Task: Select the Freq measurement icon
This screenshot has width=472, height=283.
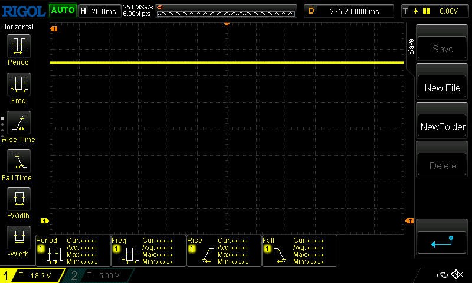Action: click(18, 85)
